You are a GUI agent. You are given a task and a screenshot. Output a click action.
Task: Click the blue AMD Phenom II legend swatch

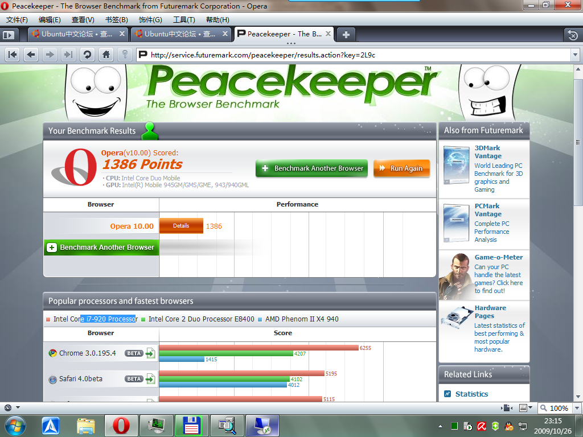pyautogui.click(x=260, y=319)
